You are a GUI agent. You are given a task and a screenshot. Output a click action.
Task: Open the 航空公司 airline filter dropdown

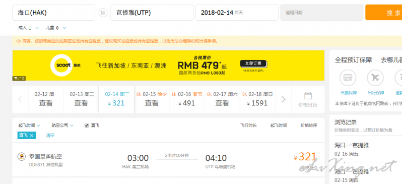tap(62, 126)
